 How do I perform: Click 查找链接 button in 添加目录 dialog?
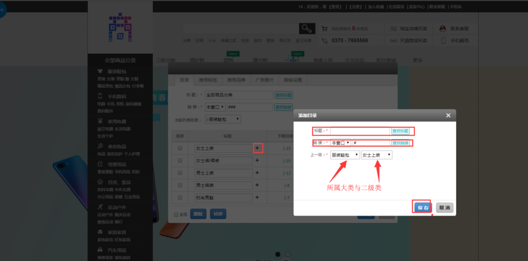pyautogui.click(x=400, y=143)
